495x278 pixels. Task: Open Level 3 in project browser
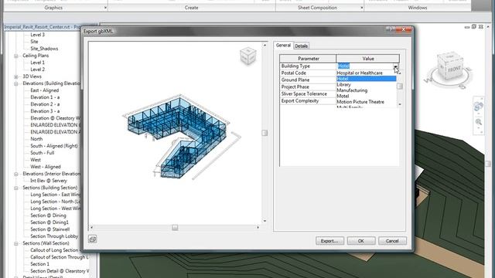coord(38,35)
